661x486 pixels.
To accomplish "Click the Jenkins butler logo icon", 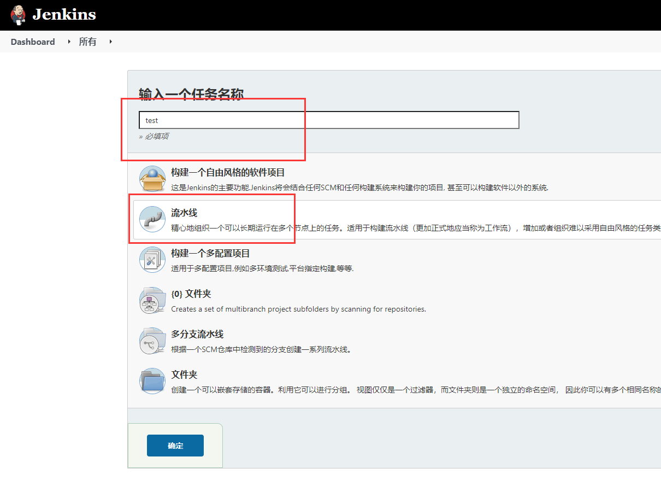I will (x=18, y=15).
